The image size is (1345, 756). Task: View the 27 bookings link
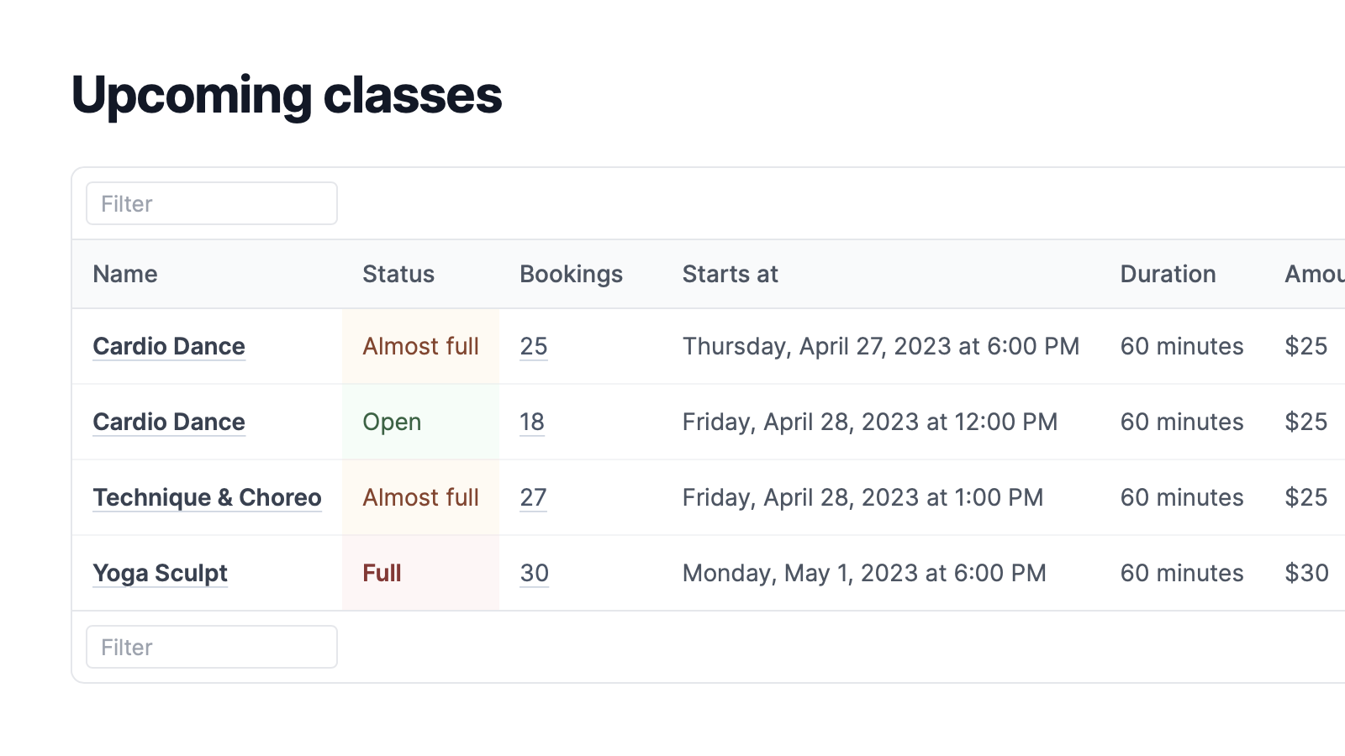[533, 497]
